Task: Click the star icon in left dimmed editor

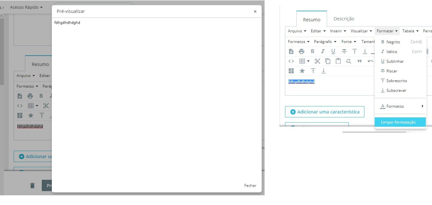Action: tap(31, 115)
